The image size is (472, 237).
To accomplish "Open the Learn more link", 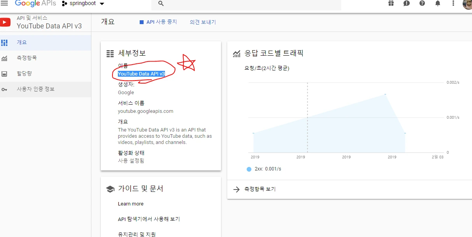I will pyautogui.click(x=131, y=204).
